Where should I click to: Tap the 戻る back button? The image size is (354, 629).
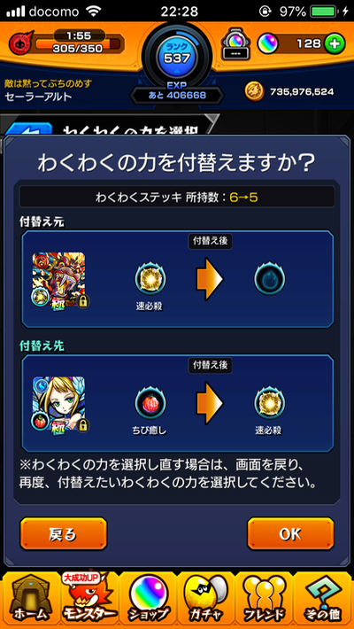pyautogui.click(x=64, y=533)
